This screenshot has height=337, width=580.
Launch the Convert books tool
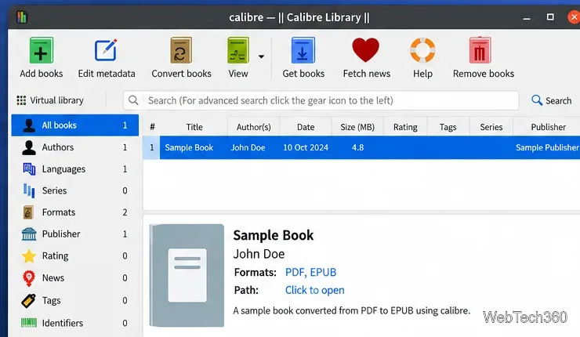click(181, 58)
